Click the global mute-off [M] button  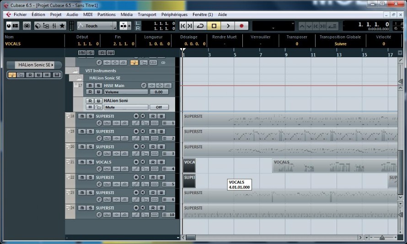[82, 53]
